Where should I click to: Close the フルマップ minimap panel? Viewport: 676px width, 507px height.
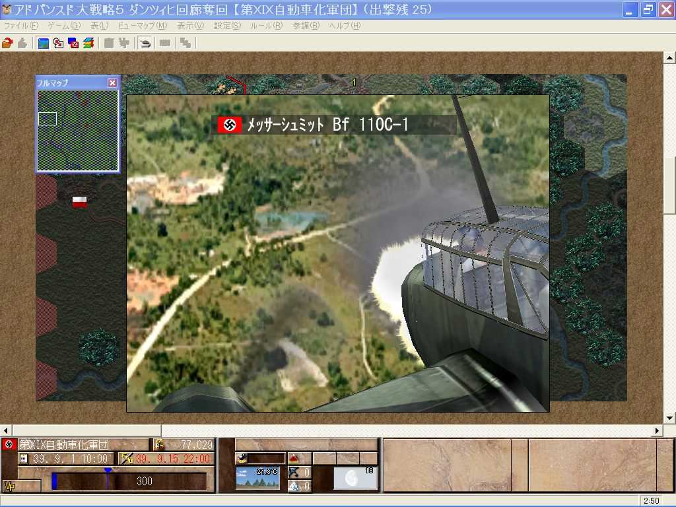click(x=112, y=83)
